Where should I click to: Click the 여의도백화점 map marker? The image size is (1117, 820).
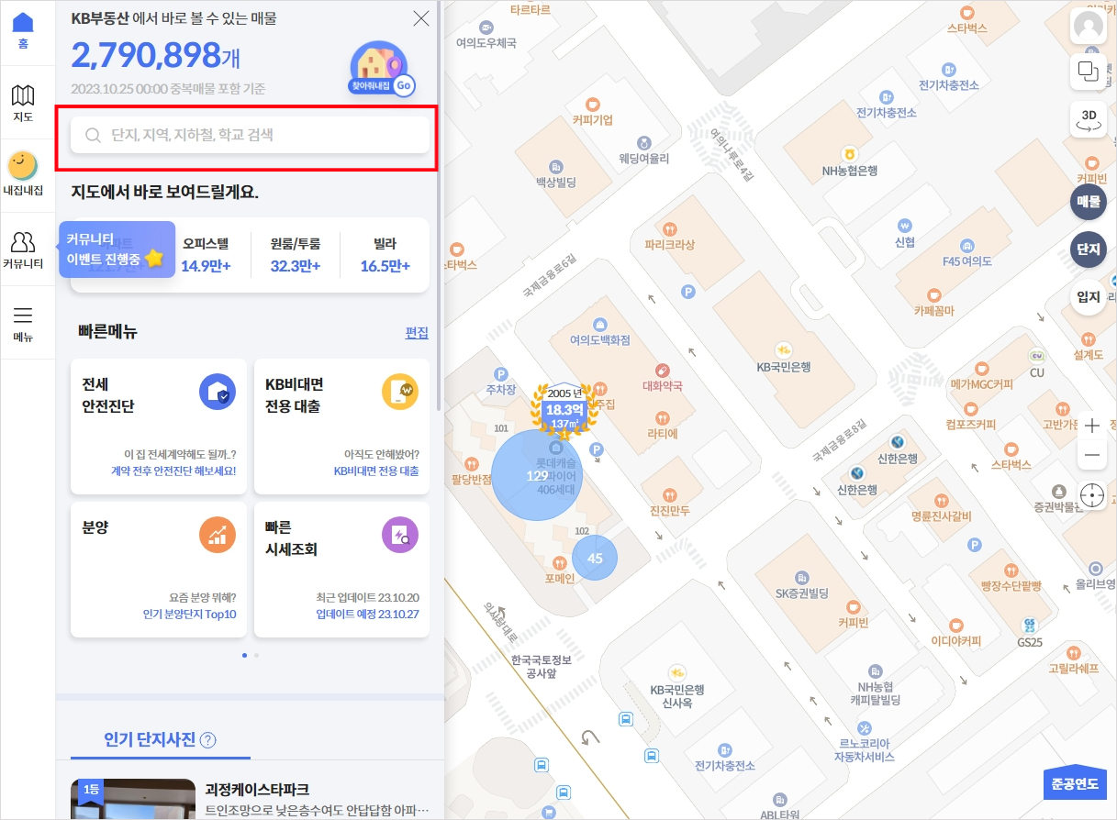pyautogui.click(x=599, y=331)
